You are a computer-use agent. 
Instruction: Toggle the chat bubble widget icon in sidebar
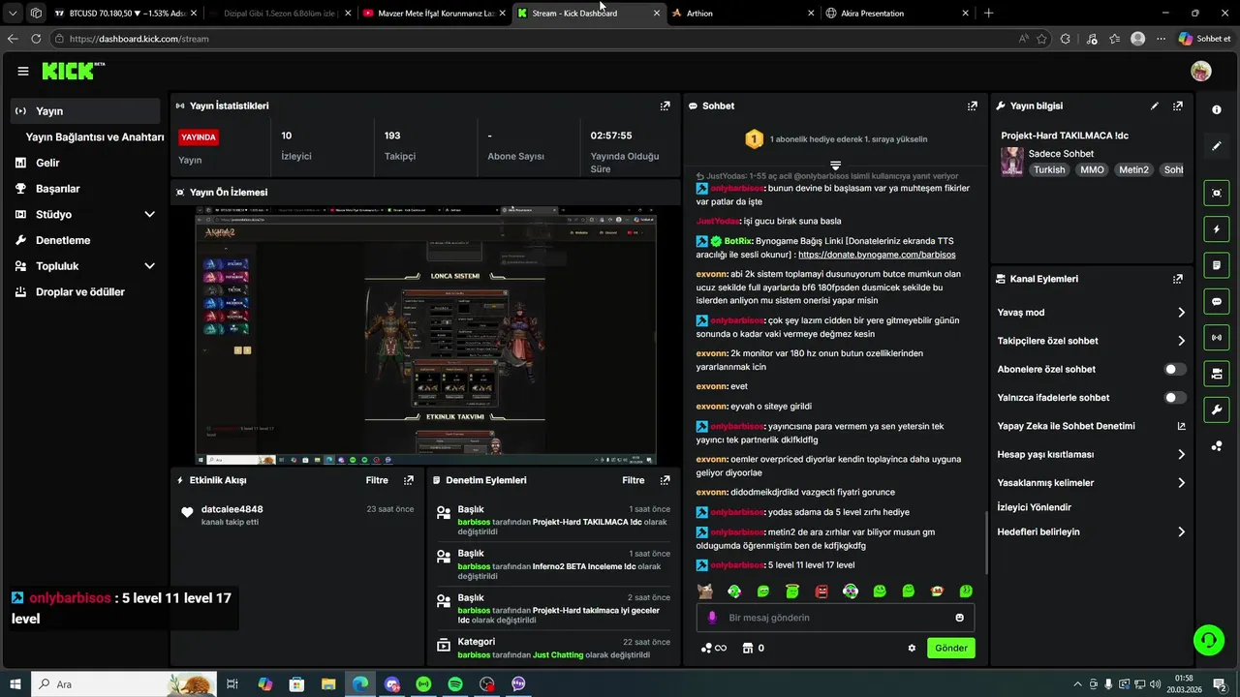1217,302
